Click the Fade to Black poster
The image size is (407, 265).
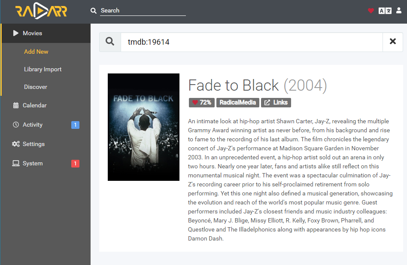(x=143, y=127)
